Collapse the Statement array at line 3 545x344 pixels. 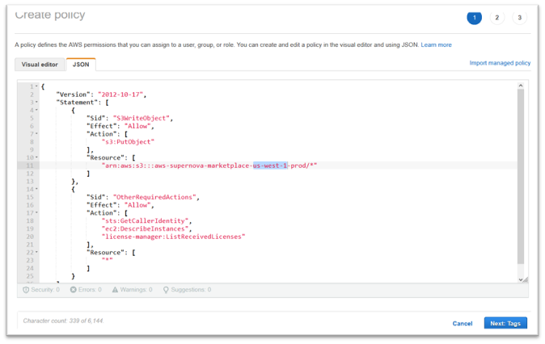[x=37, y=103]
